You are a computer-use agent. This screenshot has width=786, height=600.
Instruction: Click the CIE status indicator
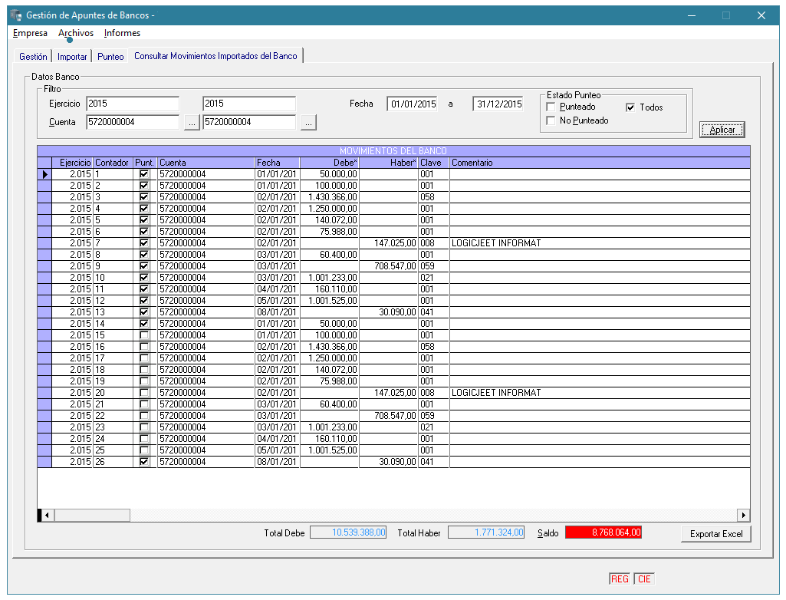pyautogui.click(x=644, y=579)
